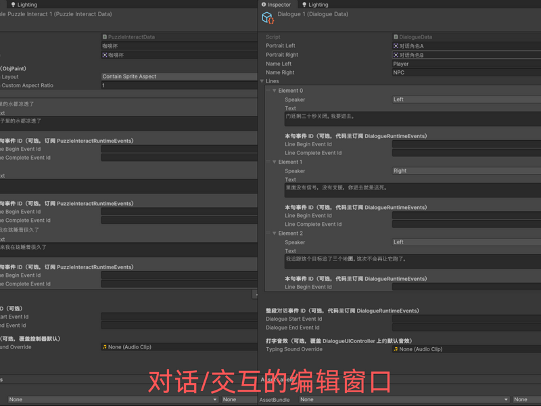The width and height of the screenshot is (541, 406).
Task: Click the Dialogue Start Event Id field
Action: [467, 319]
